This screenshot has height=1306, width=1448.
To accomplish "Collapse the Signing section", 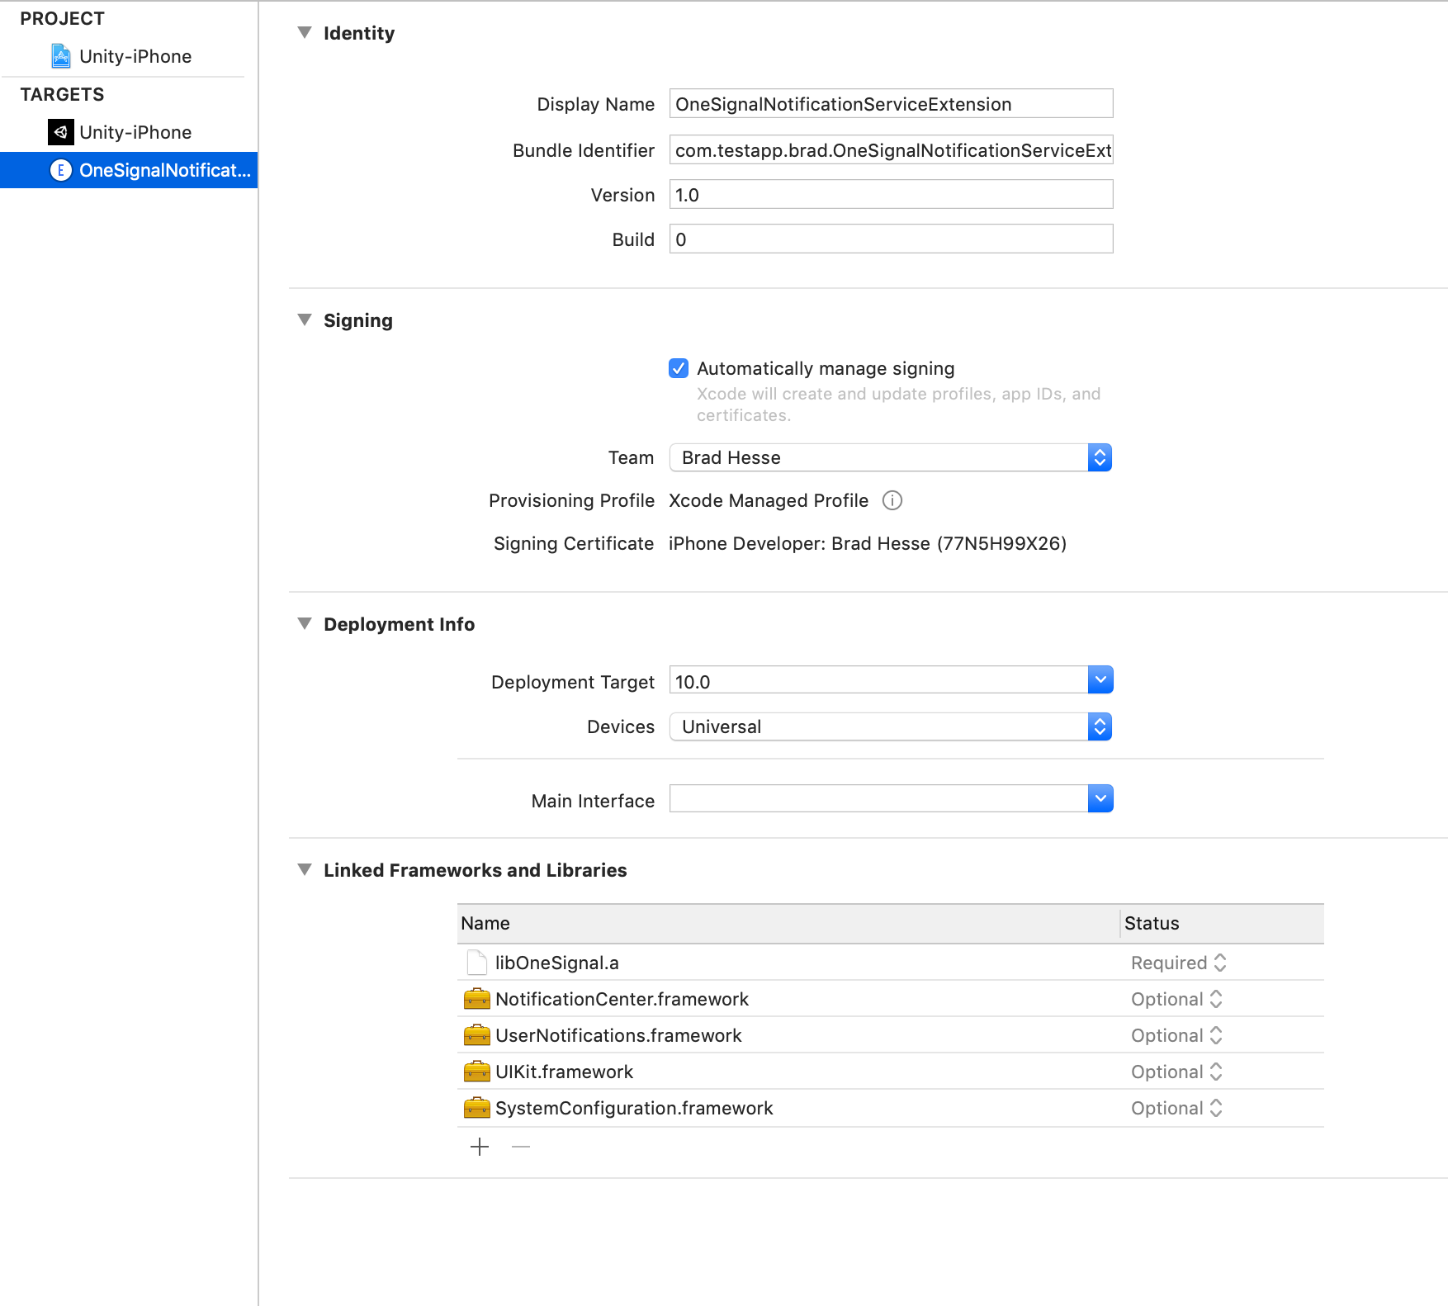I will tap(305, 320).
